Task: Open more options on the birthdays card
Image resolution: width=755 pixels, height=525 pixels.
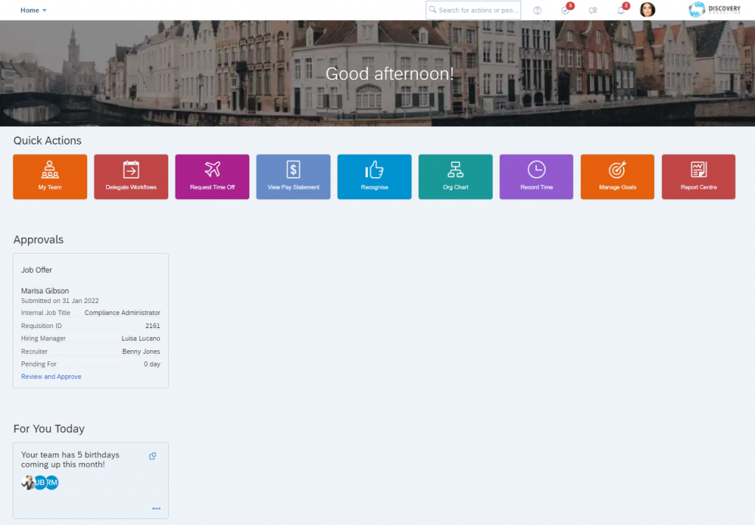Action: 156,508
